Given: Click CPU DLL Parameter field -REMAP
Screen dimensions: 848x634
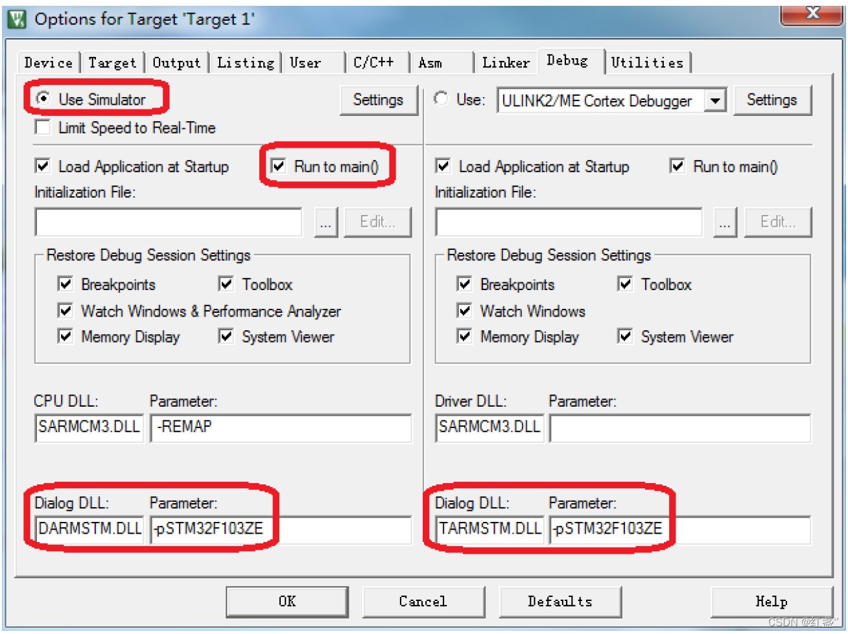Looking at the screenshot, I should [x=281, y=427].
